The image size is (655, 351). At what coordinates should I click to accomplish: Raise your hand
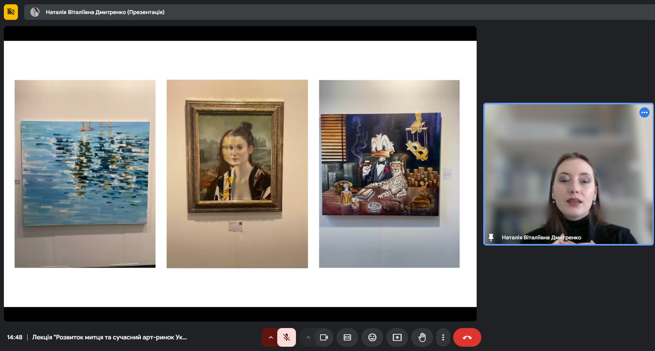(422, 337)
